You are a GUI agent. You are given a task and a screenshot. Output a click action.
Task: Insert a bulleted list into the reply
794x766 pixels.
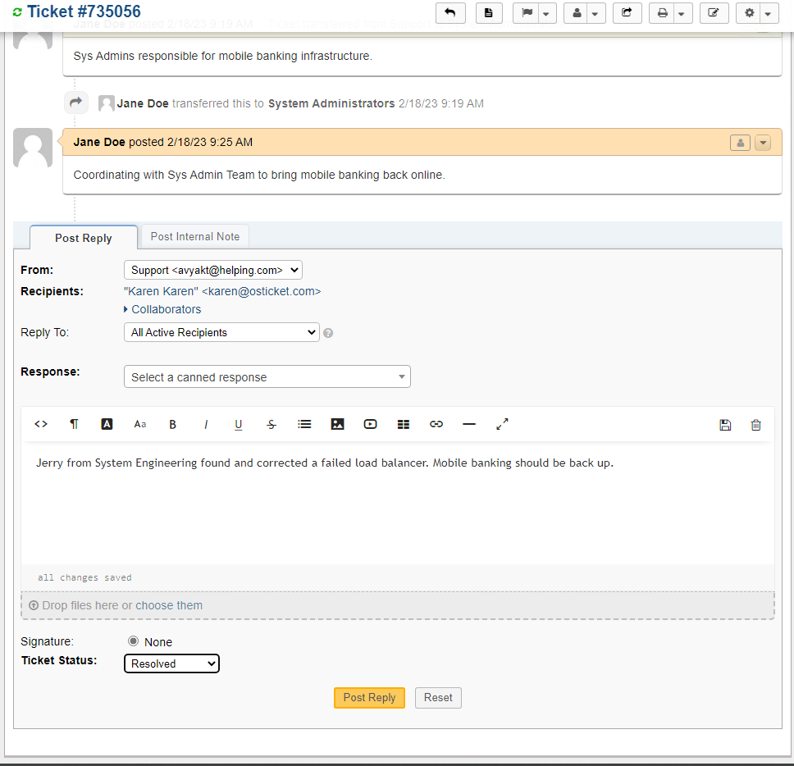(304, 424)
